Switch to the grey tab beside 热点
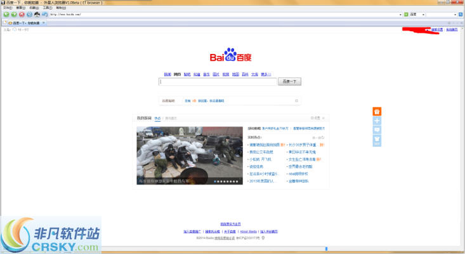Image resolution: width=465 pixels, height=254 pixels. [171, 118]
